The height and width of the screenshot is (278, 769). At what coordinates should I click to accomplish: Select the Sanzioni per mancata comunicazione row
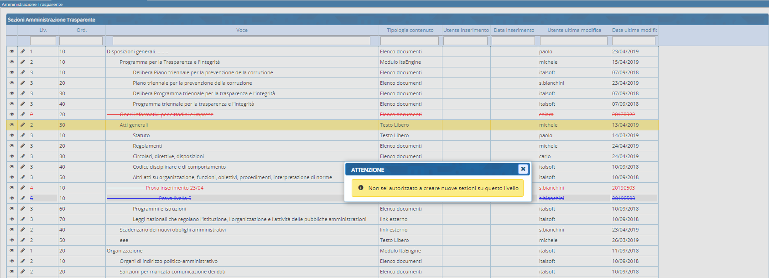pos(172,272)
